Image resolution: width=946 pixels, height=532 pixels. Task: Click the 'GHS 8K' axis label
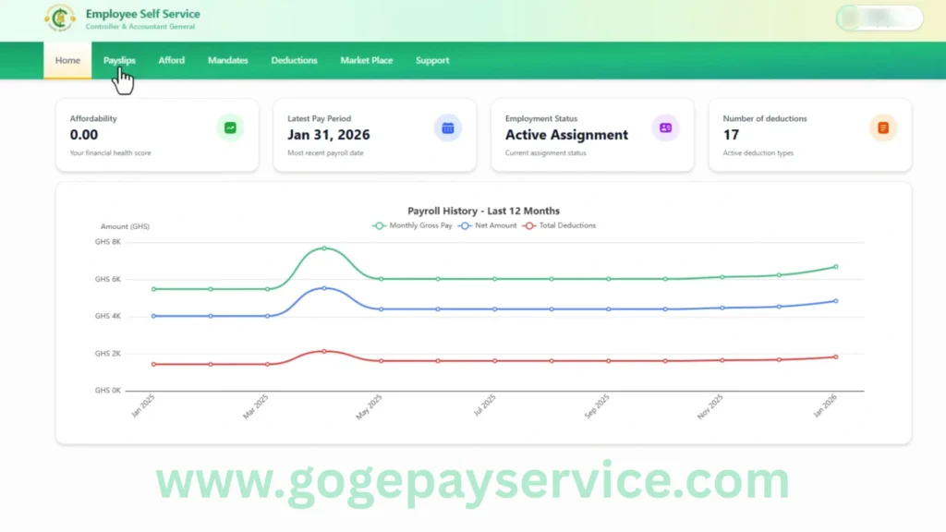click(107, 242)
